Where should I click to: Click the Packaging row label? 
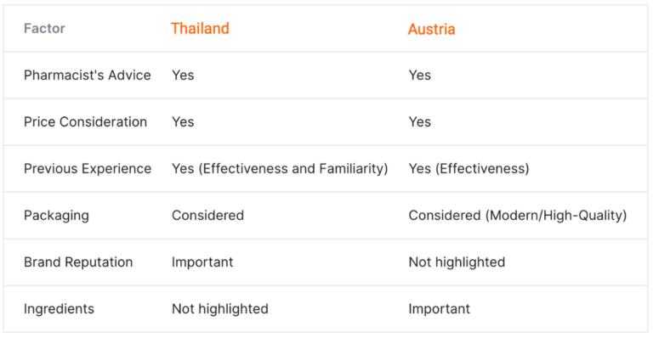tap(56, 216)
